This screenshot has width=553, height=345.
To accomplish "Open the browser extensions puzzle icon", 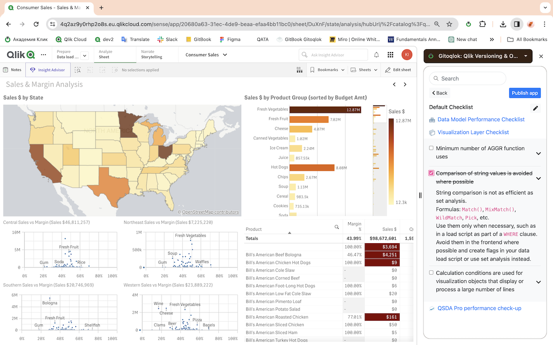I will 483,25.
